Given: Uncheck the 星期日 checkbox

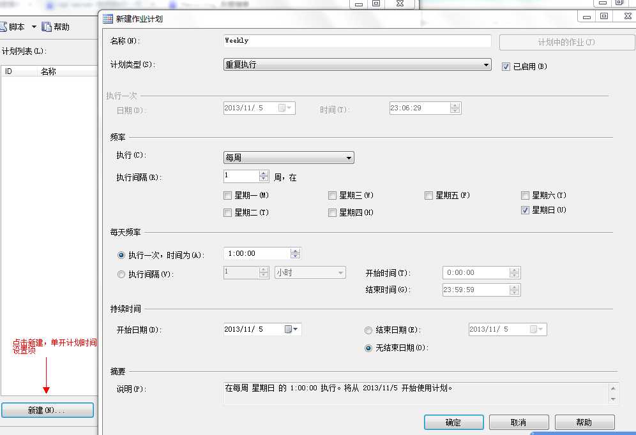Looking at the screenshot, I should tap(525, 210).
